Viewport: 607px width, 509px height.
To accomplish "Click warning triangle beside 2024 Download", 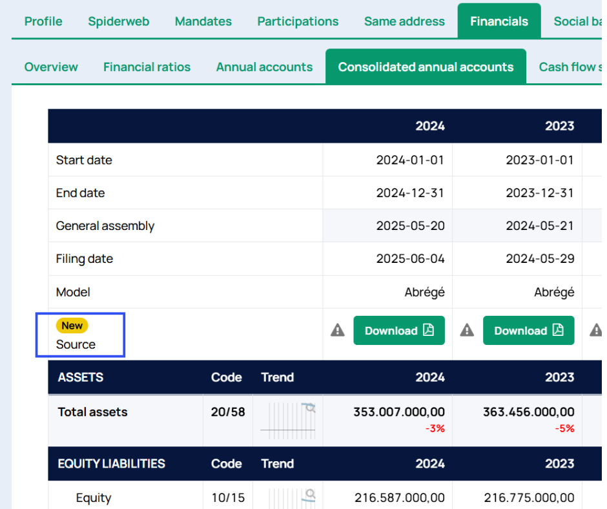I will pyautogui.click(x=338, y=331).
